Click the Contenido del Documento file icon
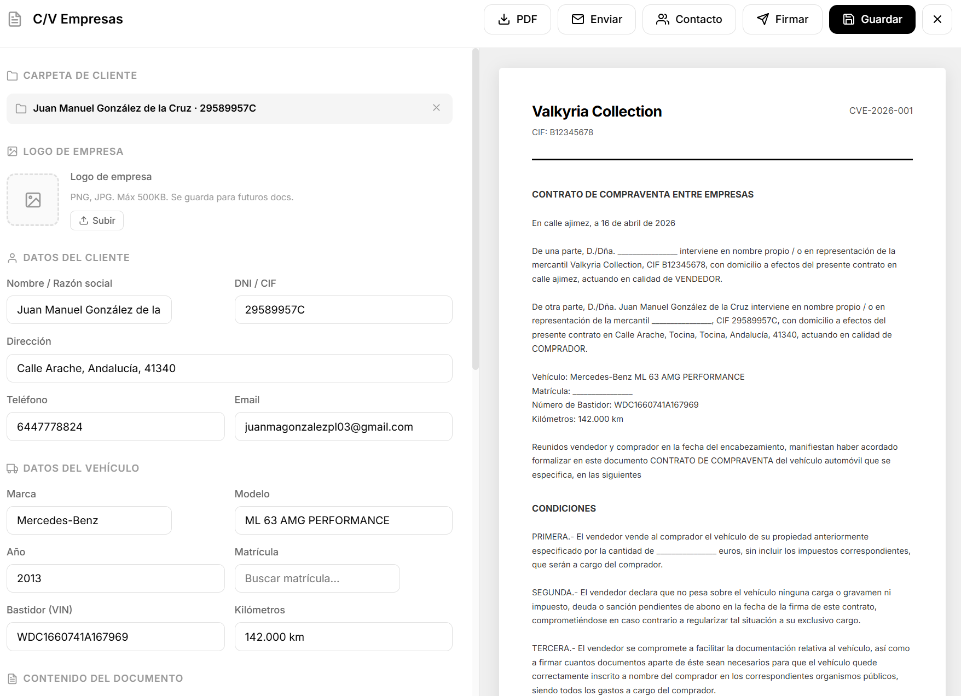961x696 pixels. click(x=12, y=678)
